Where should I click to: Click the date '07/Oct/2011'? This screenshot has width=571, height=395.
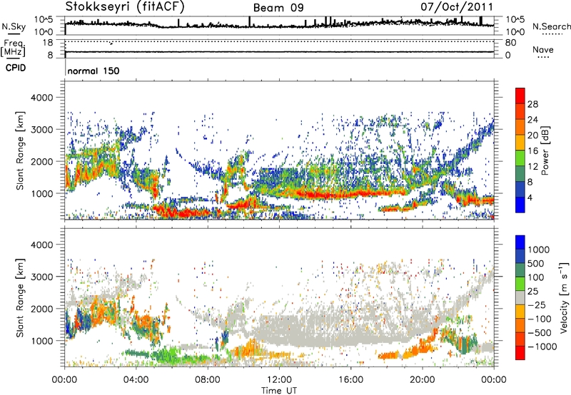(x=457, y=7)
